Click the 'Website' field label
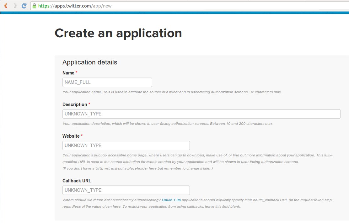This screenshot has height=224, width=349. [71, 136]
